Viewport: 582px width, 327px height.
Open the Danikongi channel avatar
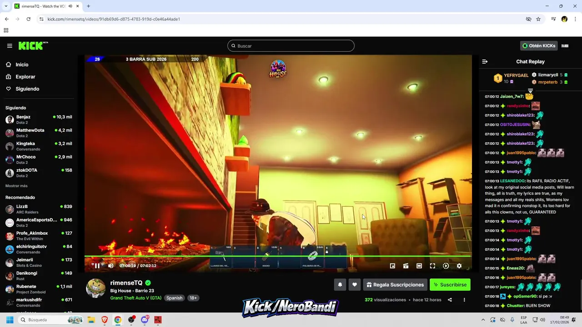click(10, 276)
